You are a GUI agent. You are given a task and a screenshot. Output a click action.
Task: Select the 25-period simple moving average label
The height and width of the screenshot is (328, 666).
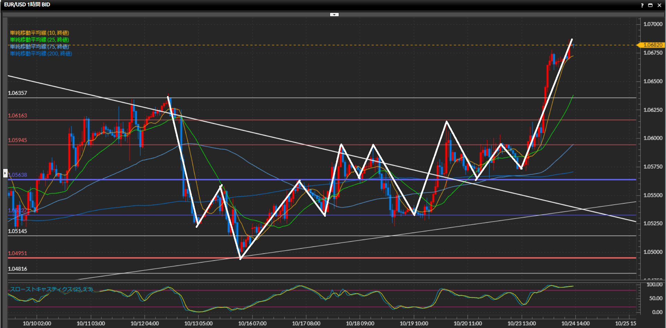click(x=39, y=40)
